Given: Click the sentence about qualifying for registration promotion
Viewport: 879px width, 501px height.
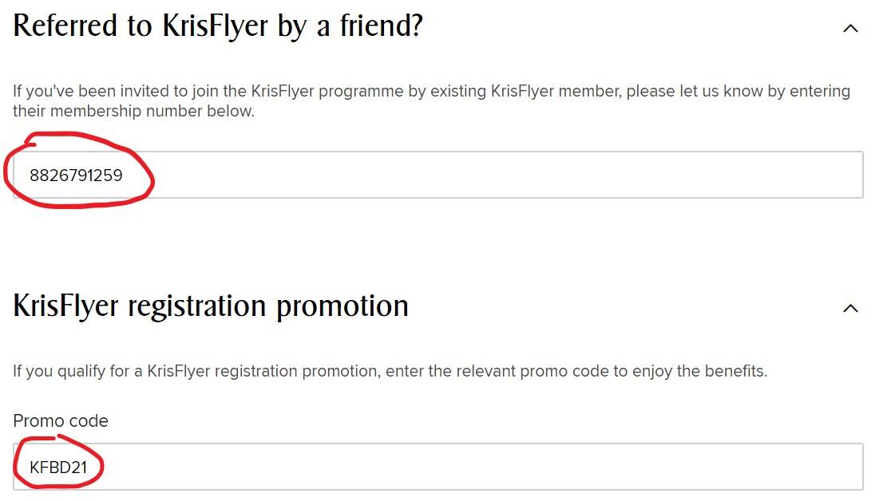Looking at the screenshot, I should (390, 371).
